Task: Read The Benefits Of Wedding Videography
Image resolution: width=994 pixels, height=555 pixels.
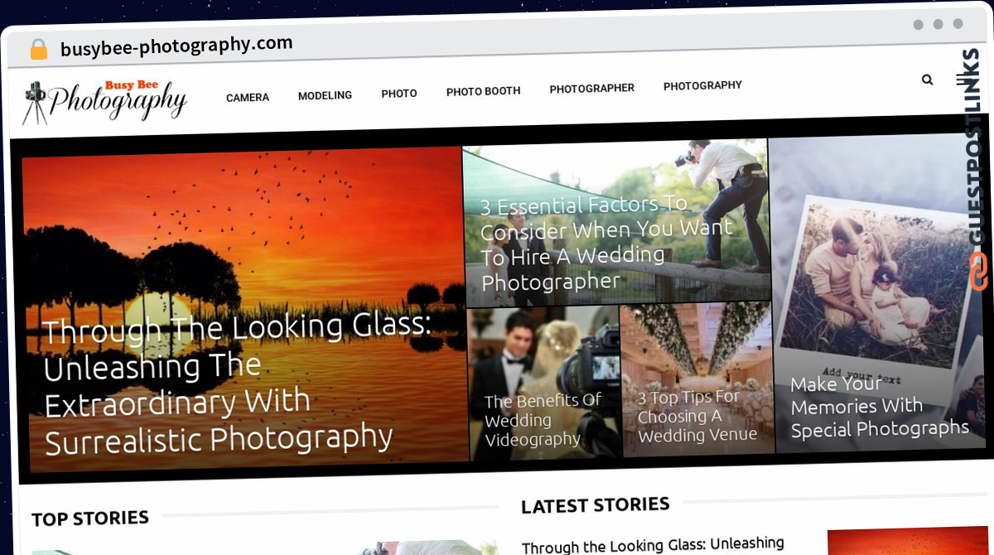Action: coord(543,420)
